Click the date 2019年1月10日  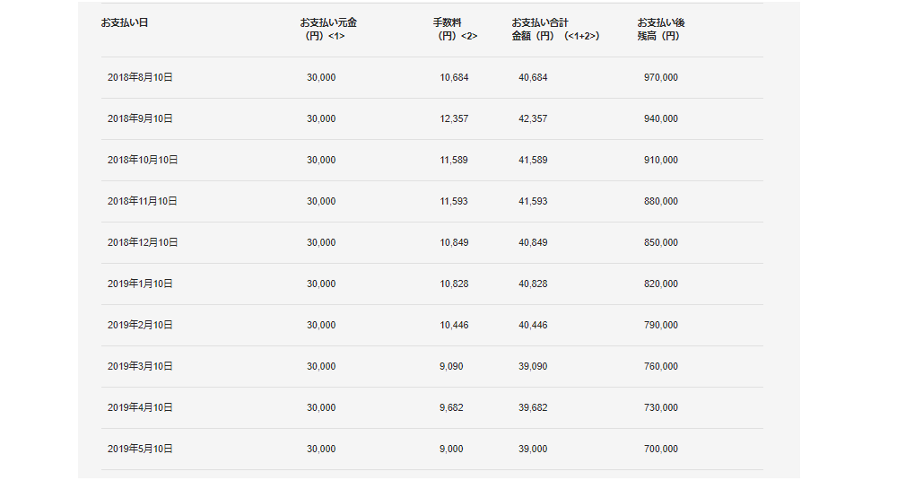[140, 284]
